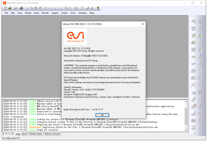The image size is (207, 141).
Task: Select the singly curved shell tool
Action: [x=194, y=36]
